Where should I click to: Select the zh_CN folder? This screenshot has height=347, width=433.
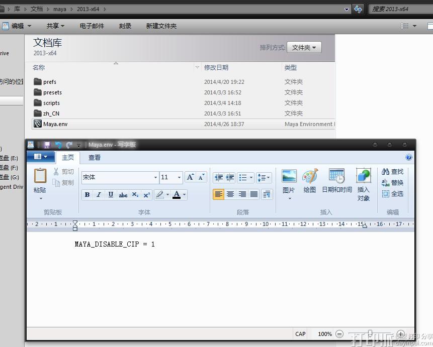(184, 113)
